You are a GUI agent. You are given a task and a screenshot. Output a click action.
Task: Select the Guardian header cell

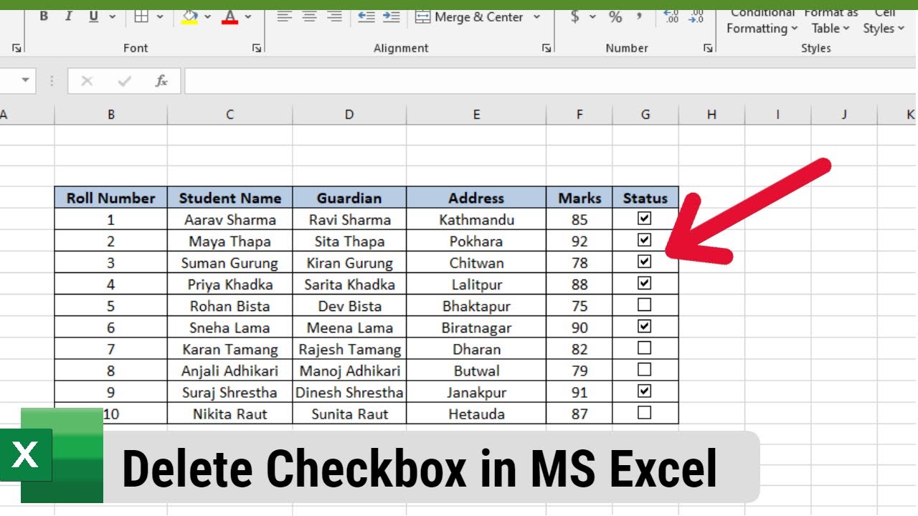[349, 198]
